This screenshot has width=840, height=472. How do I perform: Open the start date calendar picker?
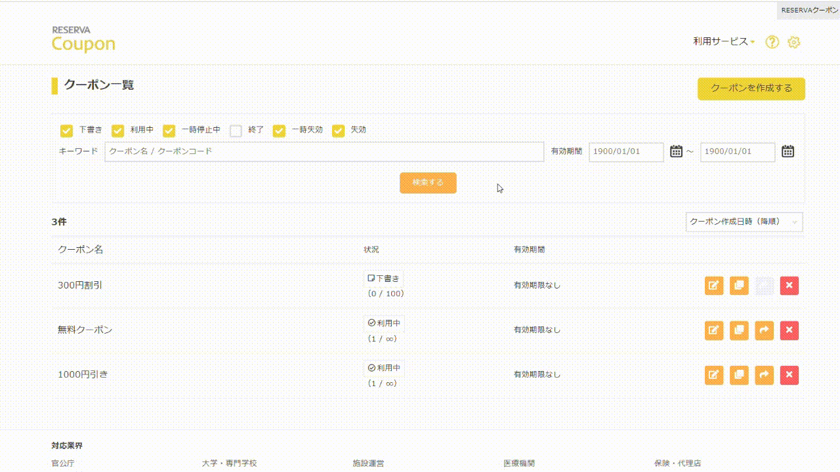(677, 151)
